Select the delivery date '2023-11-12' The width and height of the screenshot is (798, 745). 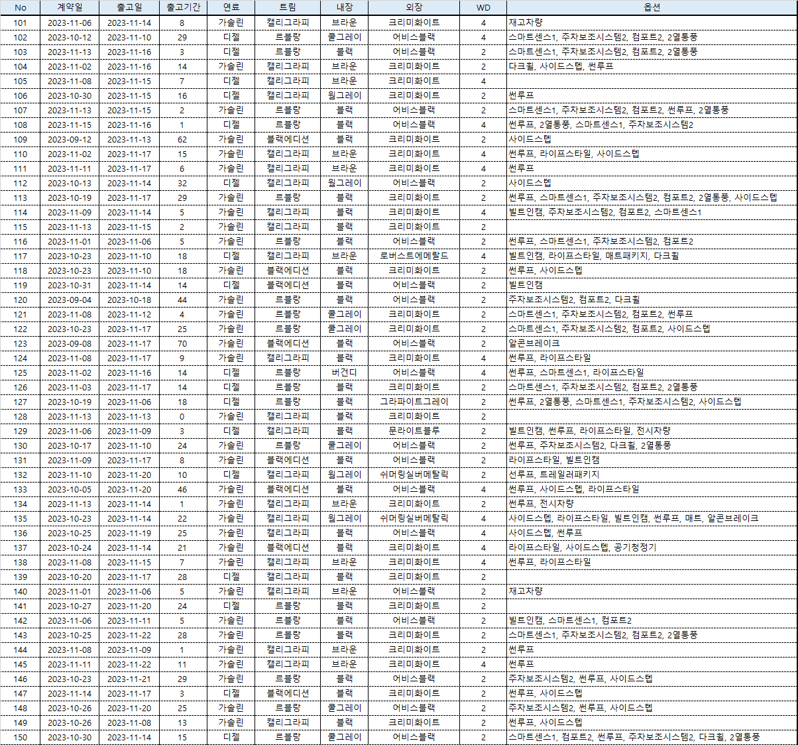(129, 314)
